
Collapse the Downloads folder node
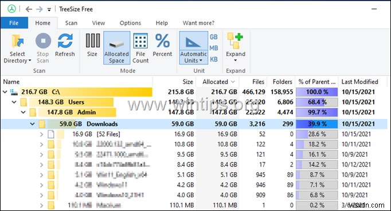(33, 124)
